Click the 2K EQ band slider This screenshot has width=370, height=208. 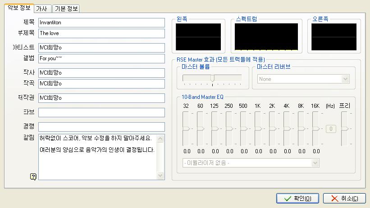click(x=272, y=128)
